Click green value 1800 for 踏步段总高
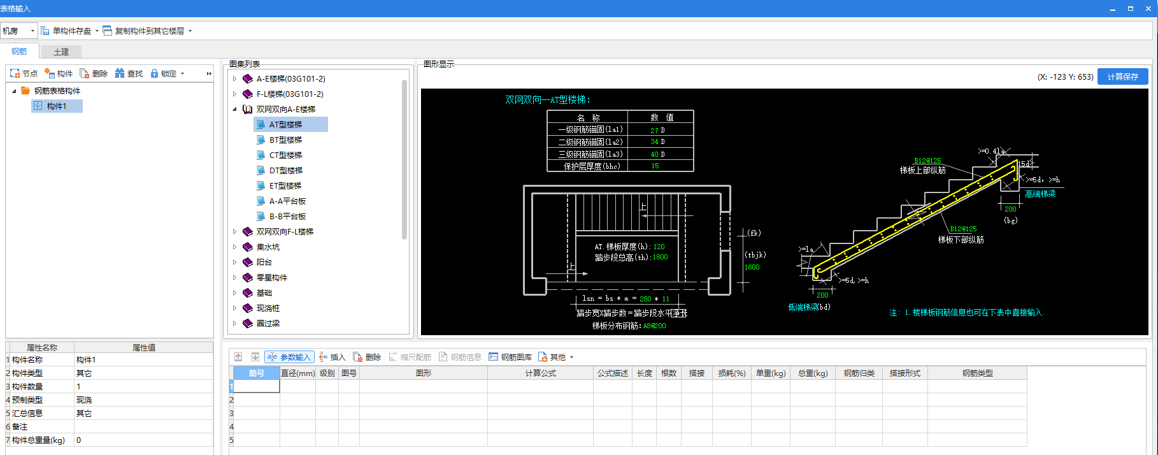The height and width of the screenshot is (455, 1158). (660, 257)
